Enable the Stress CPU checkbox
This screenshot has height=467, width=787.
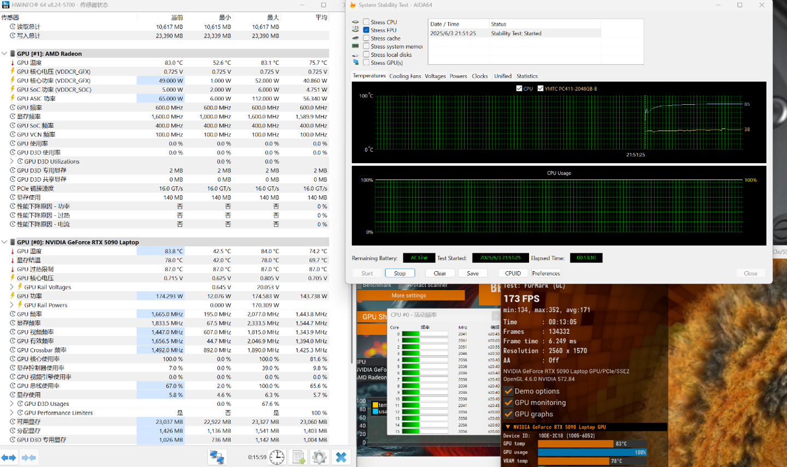366,22
